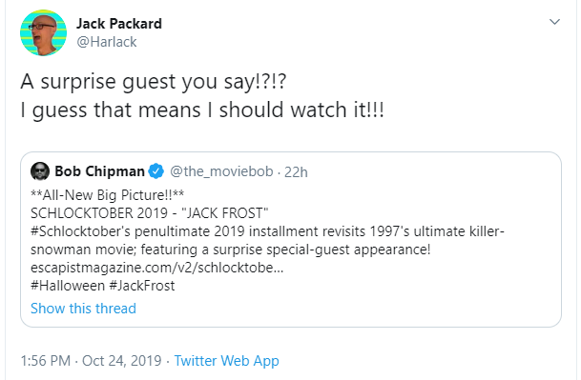The image size is (581, 380).
Task: Click the 1:56 PM Oct 24, 2019 timestamp
Action: [92, 360]
